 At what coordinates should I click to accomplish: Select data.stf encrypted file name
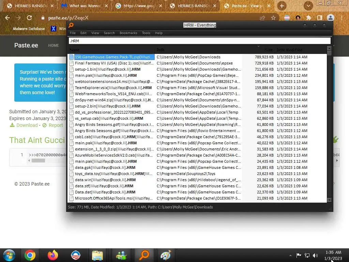pyautogui.click(x=104, y=186)
